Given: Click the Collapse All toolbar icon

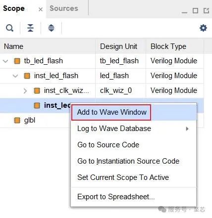Looking at the screenshot, I should (30, 28).
